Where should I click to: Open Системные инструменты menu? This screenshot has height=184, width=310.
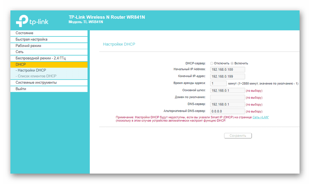click(x=49, y=83)
